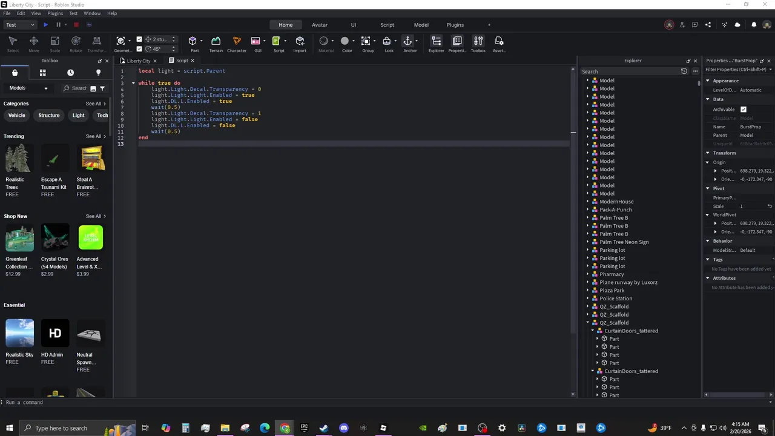Image resolution: width=775 pixels, height=436 pixels.
Task: Select the Move tool
Action: tap(34, 44)
